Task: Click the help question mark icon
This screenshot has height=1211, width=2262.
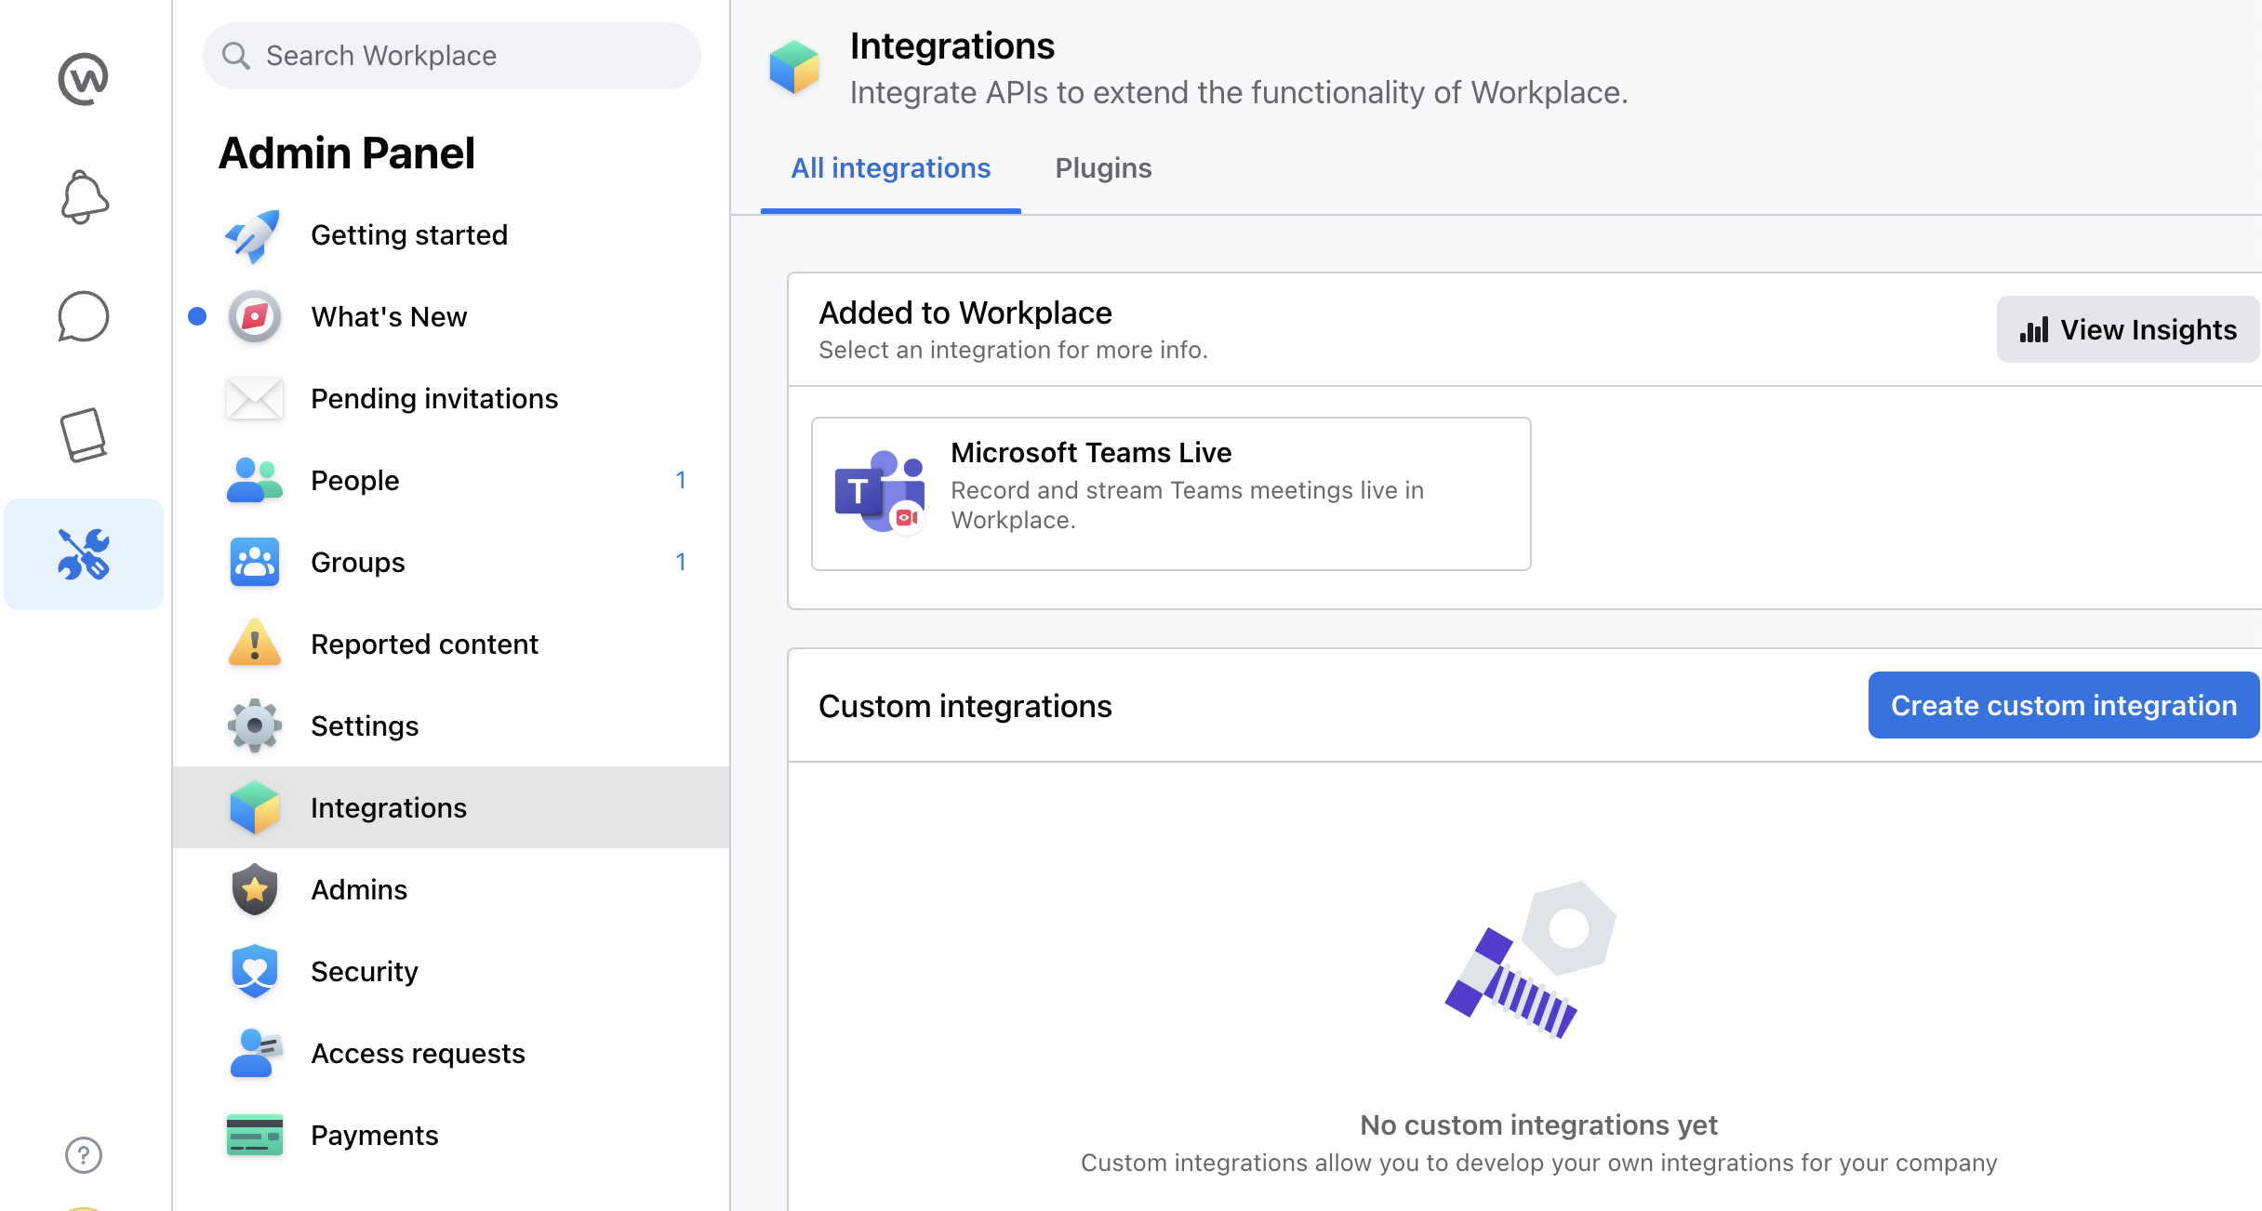Action: click(84, 1155)
